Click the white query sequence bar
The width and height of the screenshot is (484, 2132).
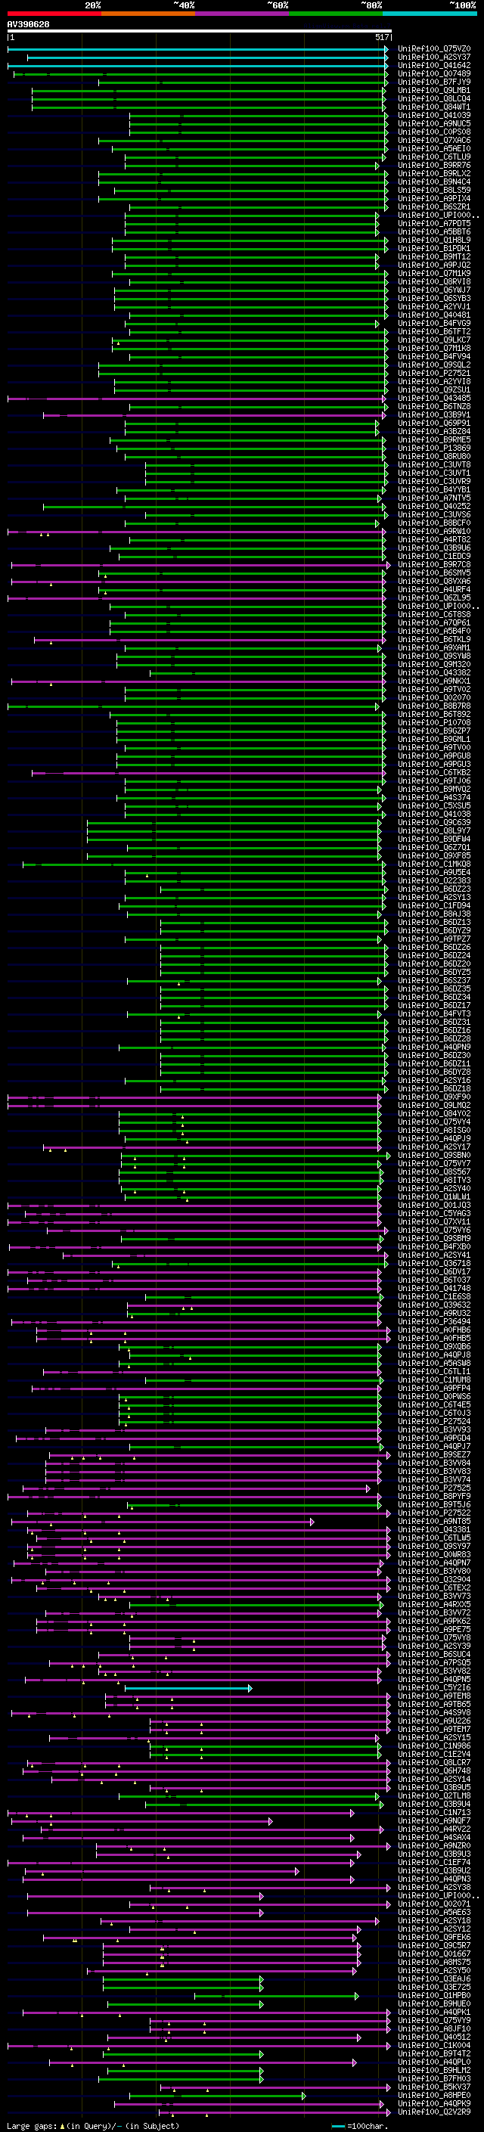[200, 30]
